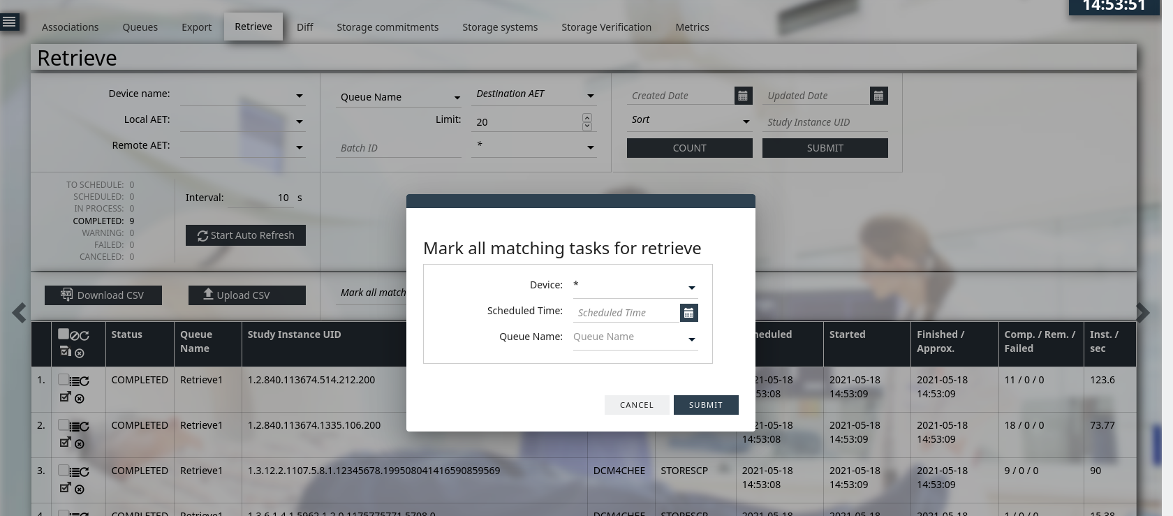Click CANCEL in the dialog
The width and height of the screenshot is (1173, 516).
coord(637,405)
